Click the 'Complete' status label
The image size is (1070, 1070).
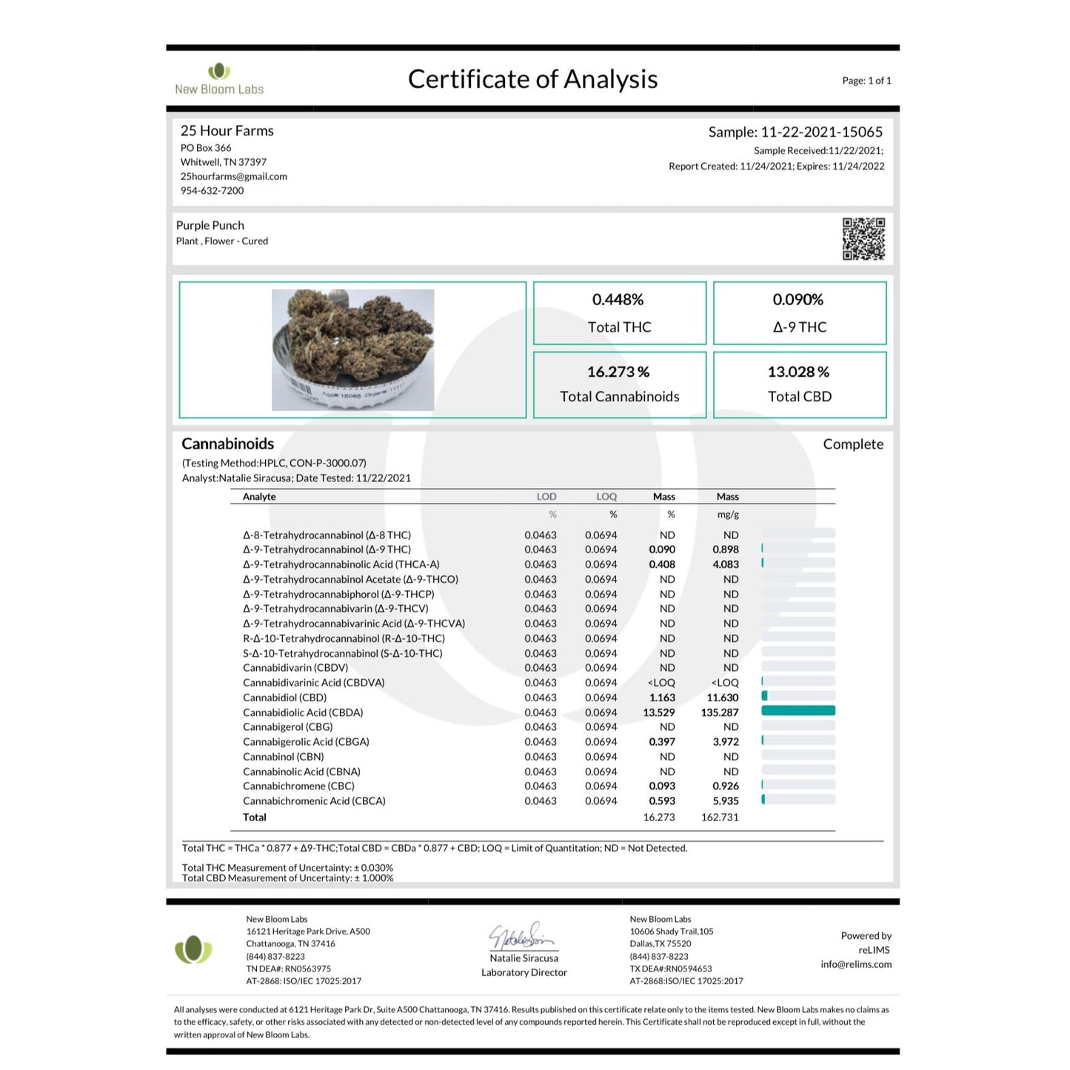point(853,444)
